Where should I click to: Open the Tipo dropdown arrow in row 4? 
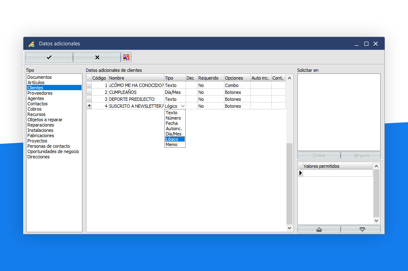(x=182, y=106)
